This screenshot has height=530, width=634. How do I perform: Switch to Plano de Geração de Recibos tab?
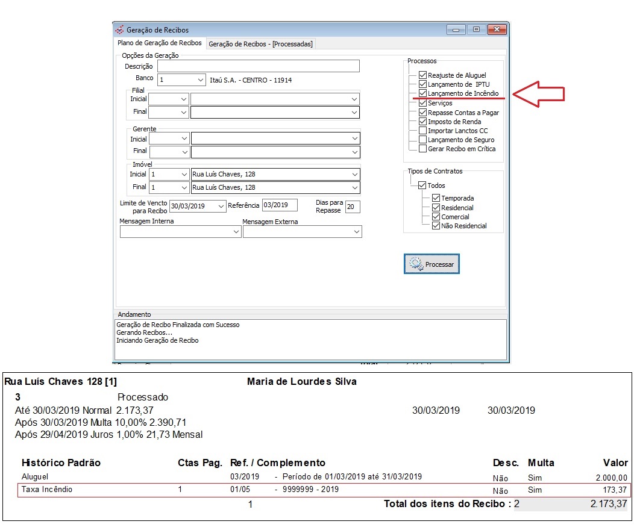pyautogui.click(x=159, y=43)
